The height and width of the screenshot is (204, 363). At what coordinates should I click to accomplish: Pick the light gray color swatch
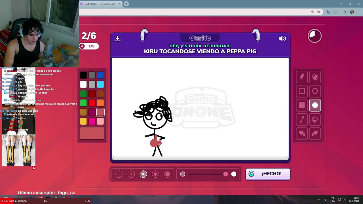pyautogui.click(x=92, y=84)
